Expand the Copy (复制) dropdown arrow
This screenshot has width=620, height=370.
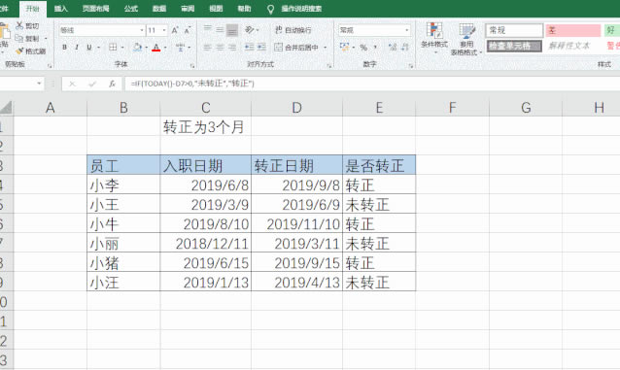tap(46, 38)
